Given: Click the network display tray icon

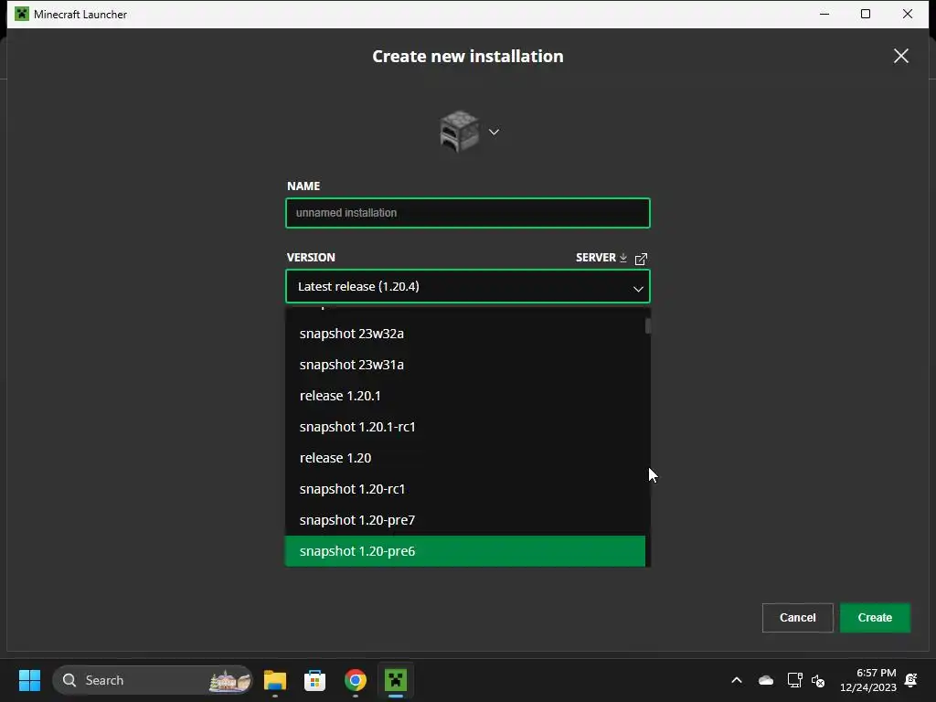Looking at the screenshot, I should [x=794, y=680].
